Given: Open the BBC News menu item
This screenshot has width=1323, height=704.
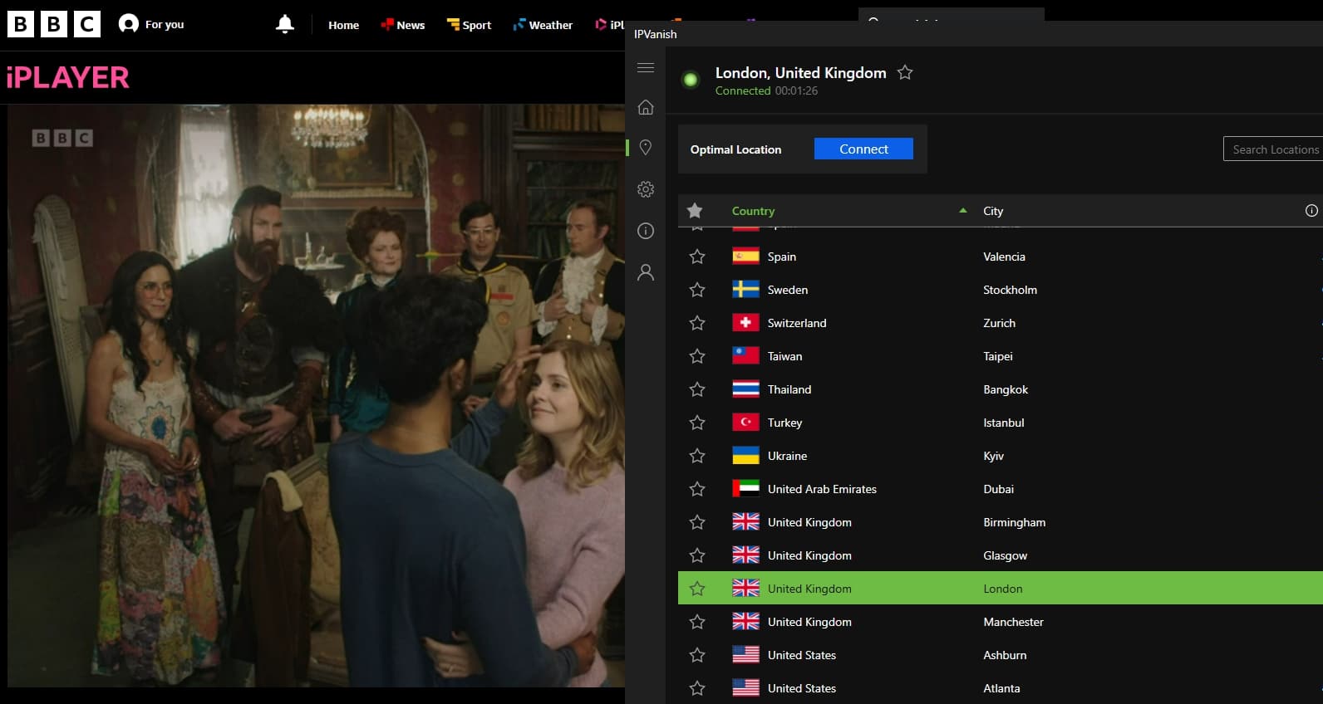Looking at the screenshot, I should pos(402,25).
